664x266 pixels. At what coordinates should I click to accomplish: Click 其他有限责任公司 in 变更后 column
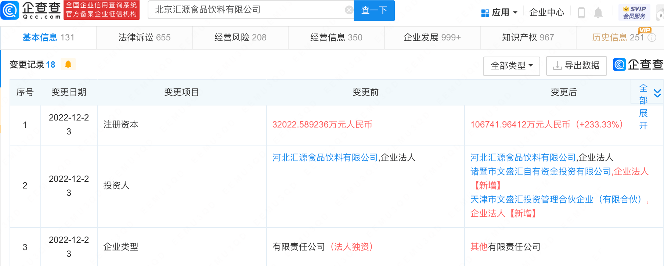(505, 247)
